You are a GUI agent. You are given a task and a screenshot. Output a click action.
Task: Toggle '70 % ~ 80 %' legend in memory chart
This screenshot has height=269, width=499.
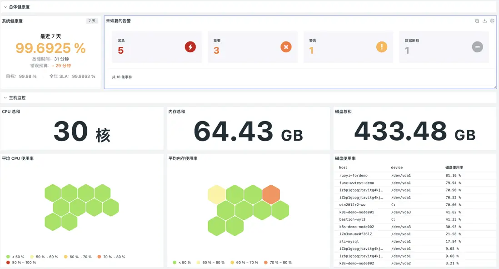pyautogui.click(x=277, y=263)
